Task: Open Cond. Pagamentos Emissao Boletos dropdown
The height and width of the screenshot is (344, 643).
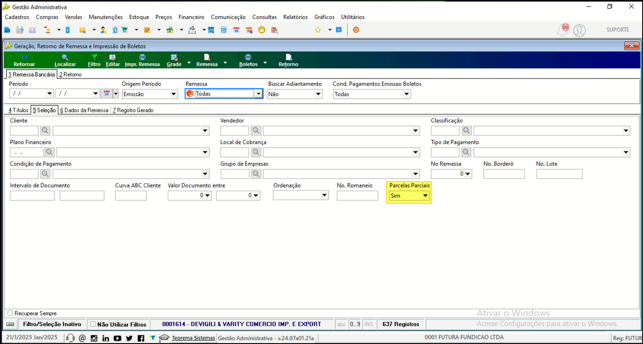Action: pos(406,94)
